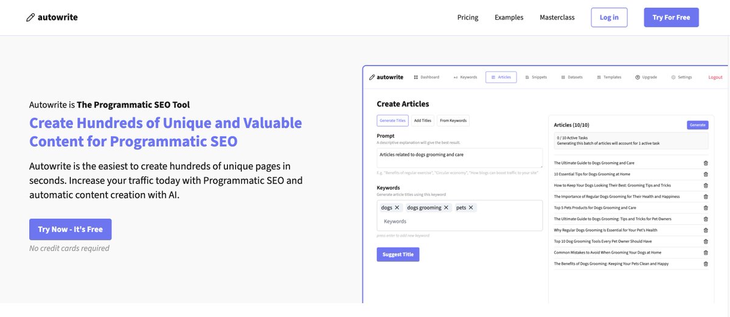The image size is (730, 317).
Task: Click 'No credit cards required' text
Action: (69, 248)
